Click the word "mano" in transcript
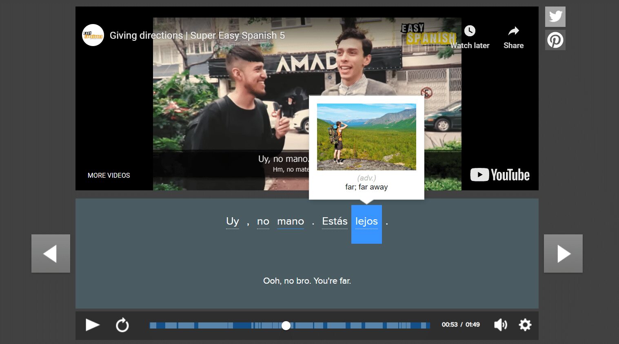 tap(291, 221)
